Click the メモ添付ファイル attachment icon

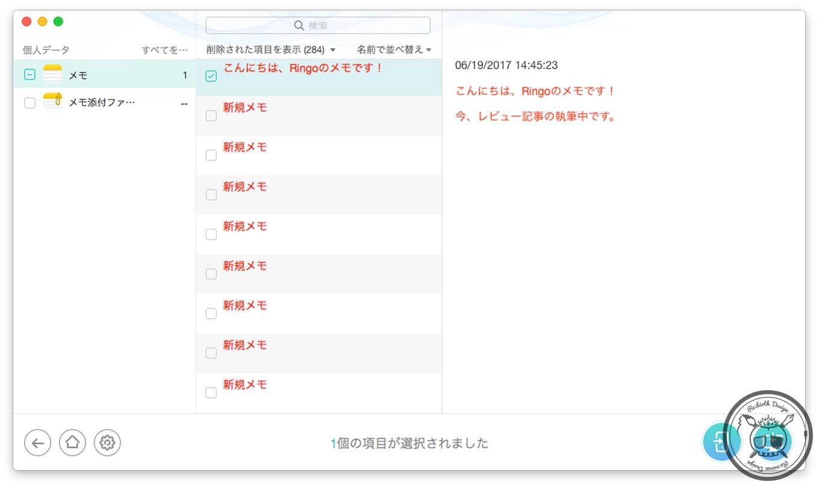(x=53, y=103)
